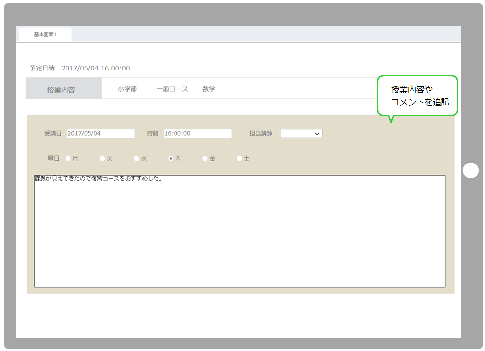Select the 木 radio button
Image resolution: width=485 pixels, height=351 pixels.
[171, 158]
